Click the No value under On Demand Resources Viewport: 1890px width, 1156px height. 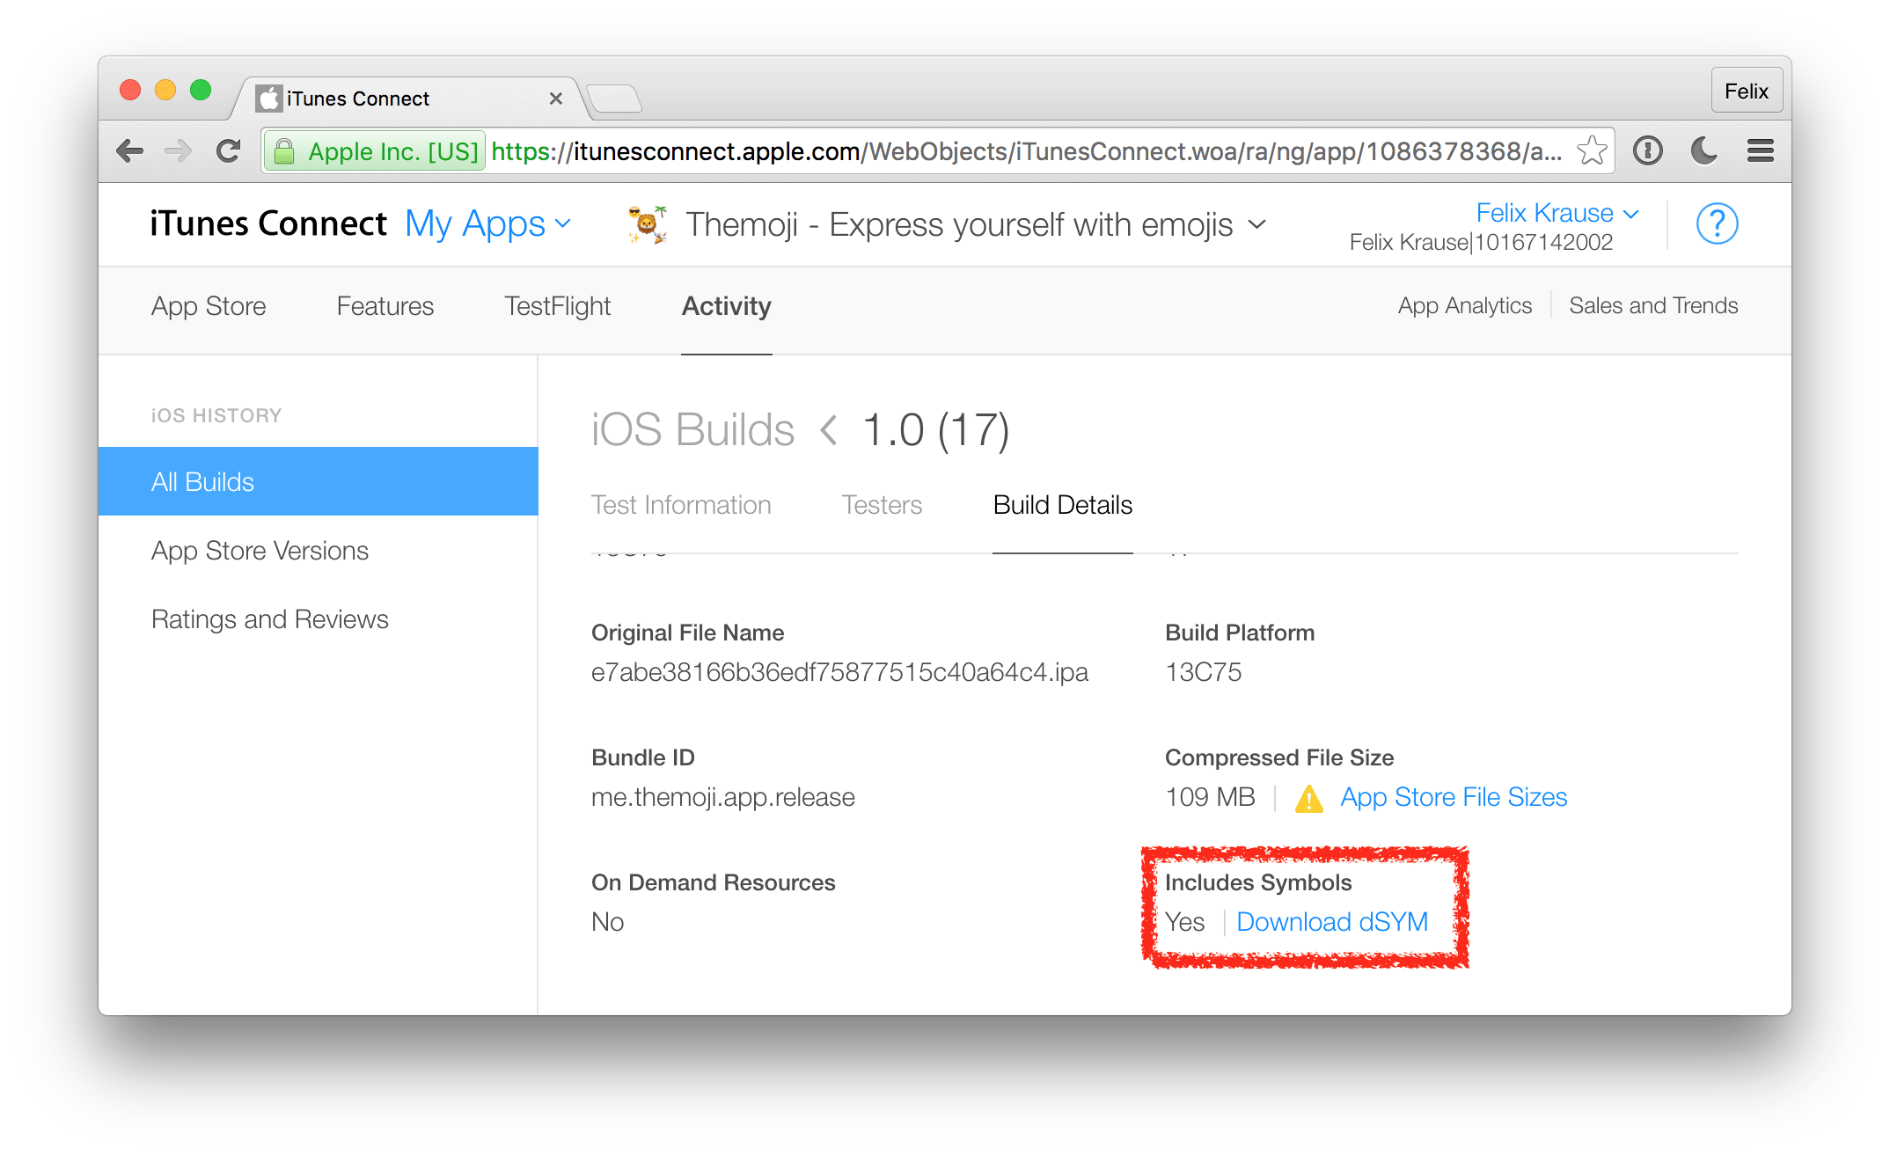[x=607, y=922]
